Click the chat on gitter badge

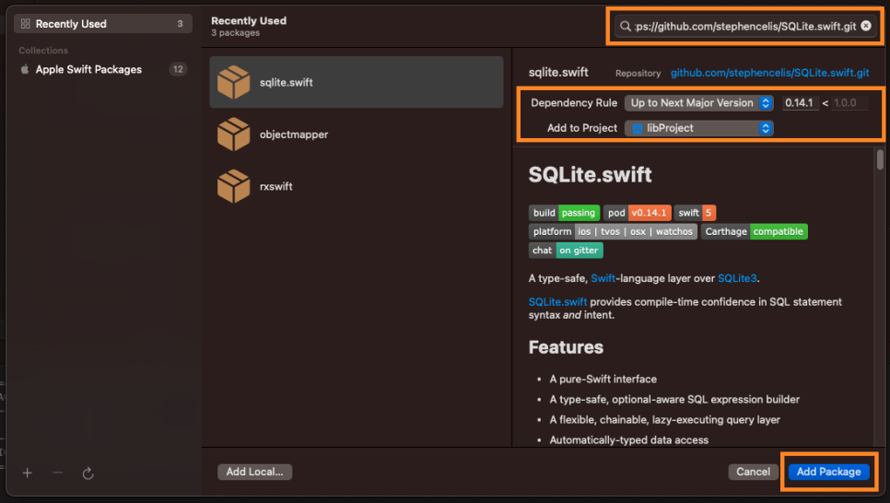tap(566, 251)
